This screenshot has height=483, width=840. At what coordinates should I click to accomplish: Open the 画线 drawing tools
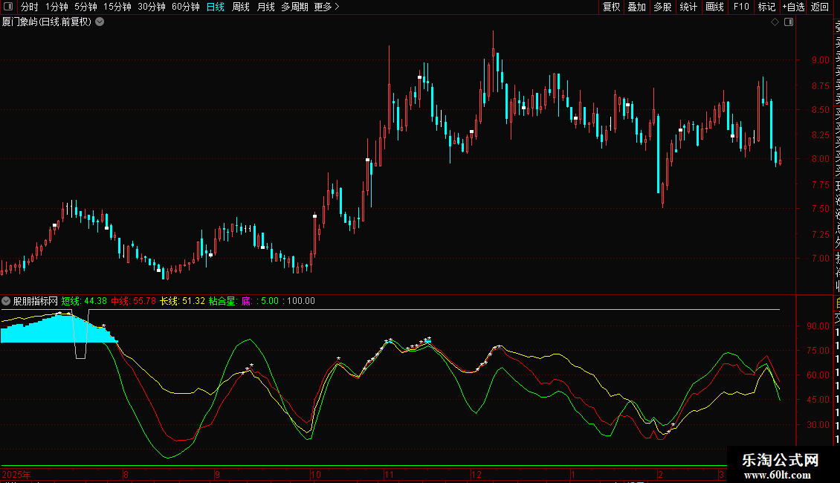(714, 7)
